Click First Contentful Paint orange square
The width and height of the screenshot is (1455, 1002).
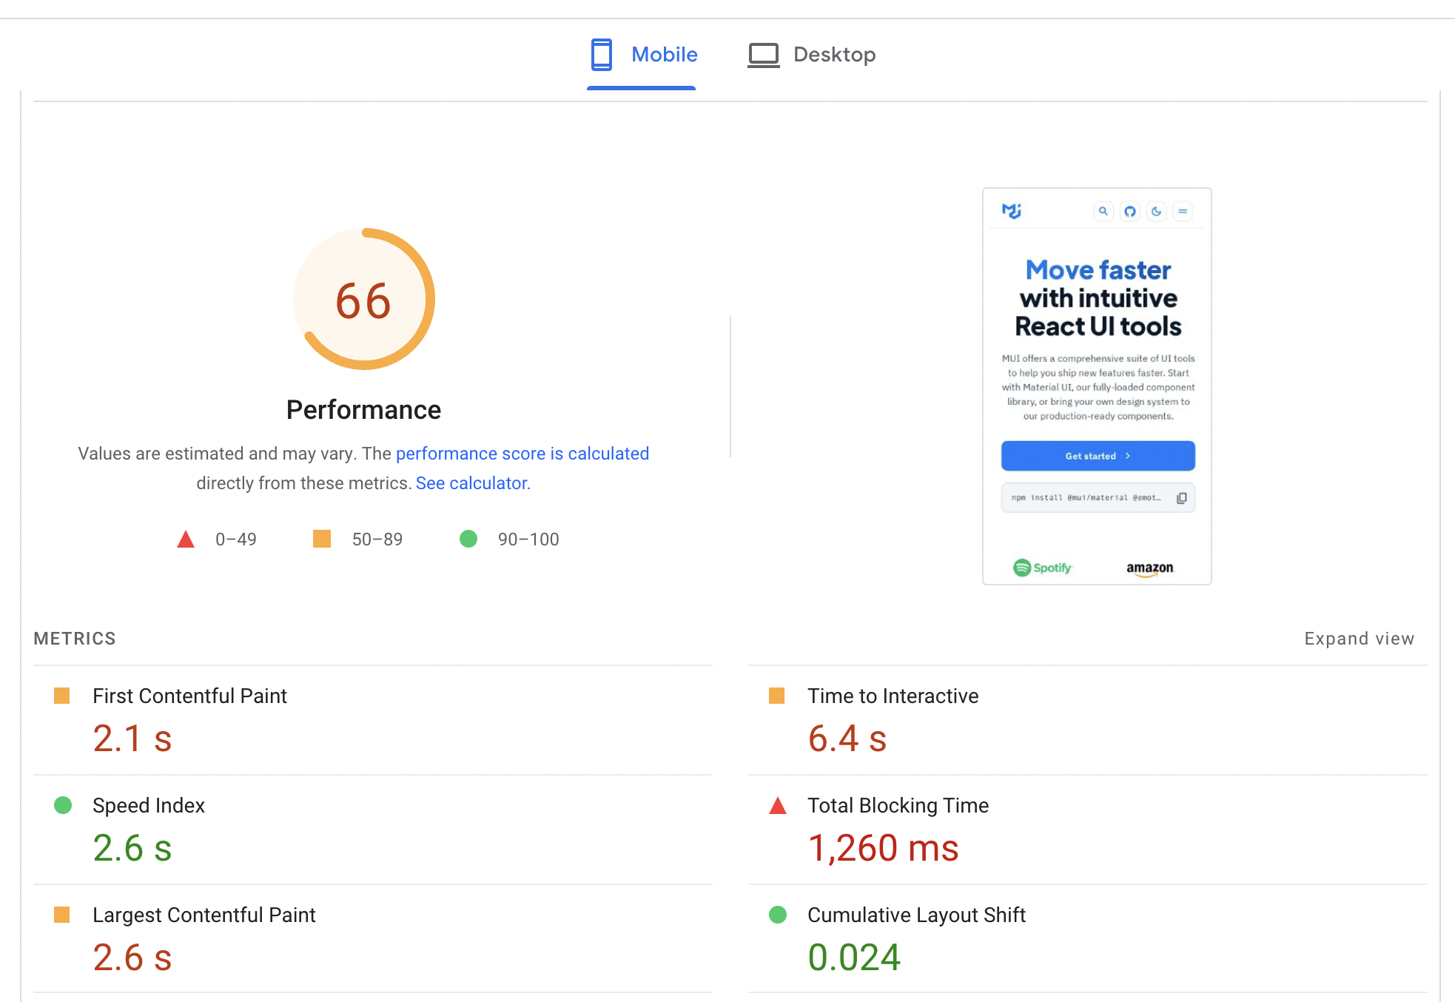(x=62, y=696)
